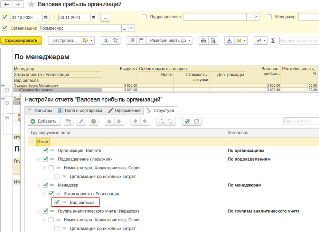Open dropdown arrow next to the blue return-arrow icon

(264, 41)
